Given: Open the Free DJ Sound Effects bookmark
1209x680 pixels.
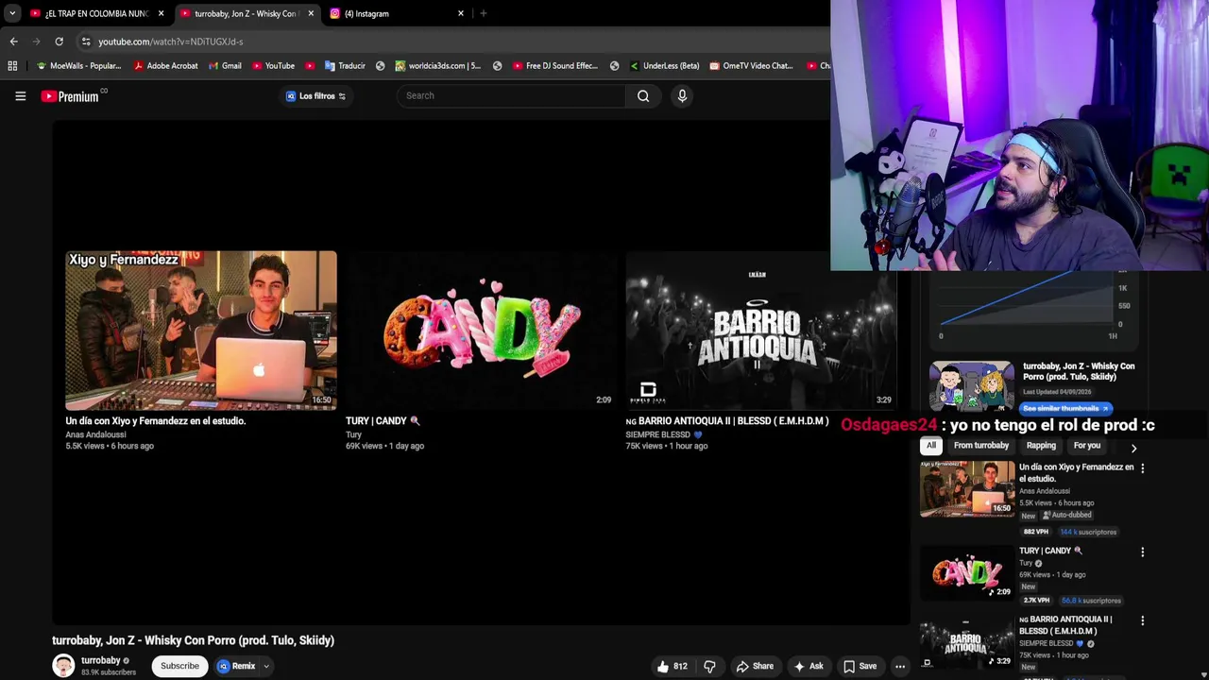Looking at the screenshot, I should [x=555, y=66].
